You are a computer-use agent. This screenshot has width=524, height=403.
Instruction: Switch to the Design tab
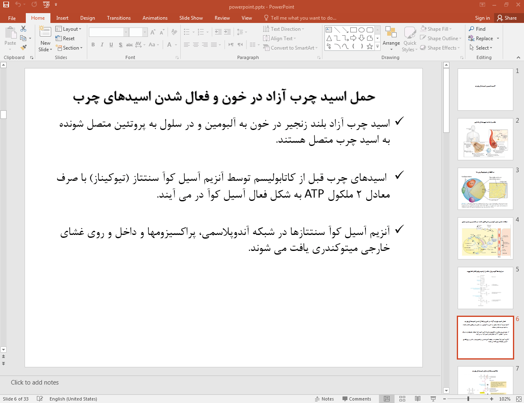(x=87, y=18)
